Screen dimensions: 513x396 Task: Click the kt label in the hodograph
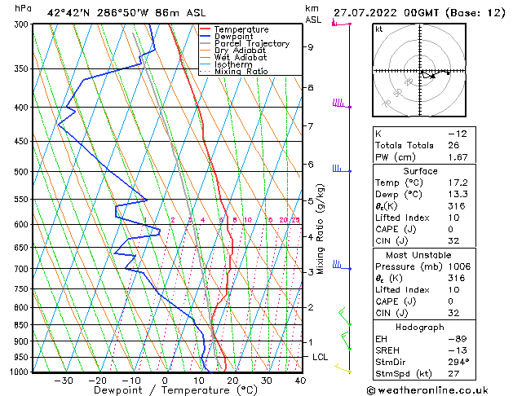[379, 29]
